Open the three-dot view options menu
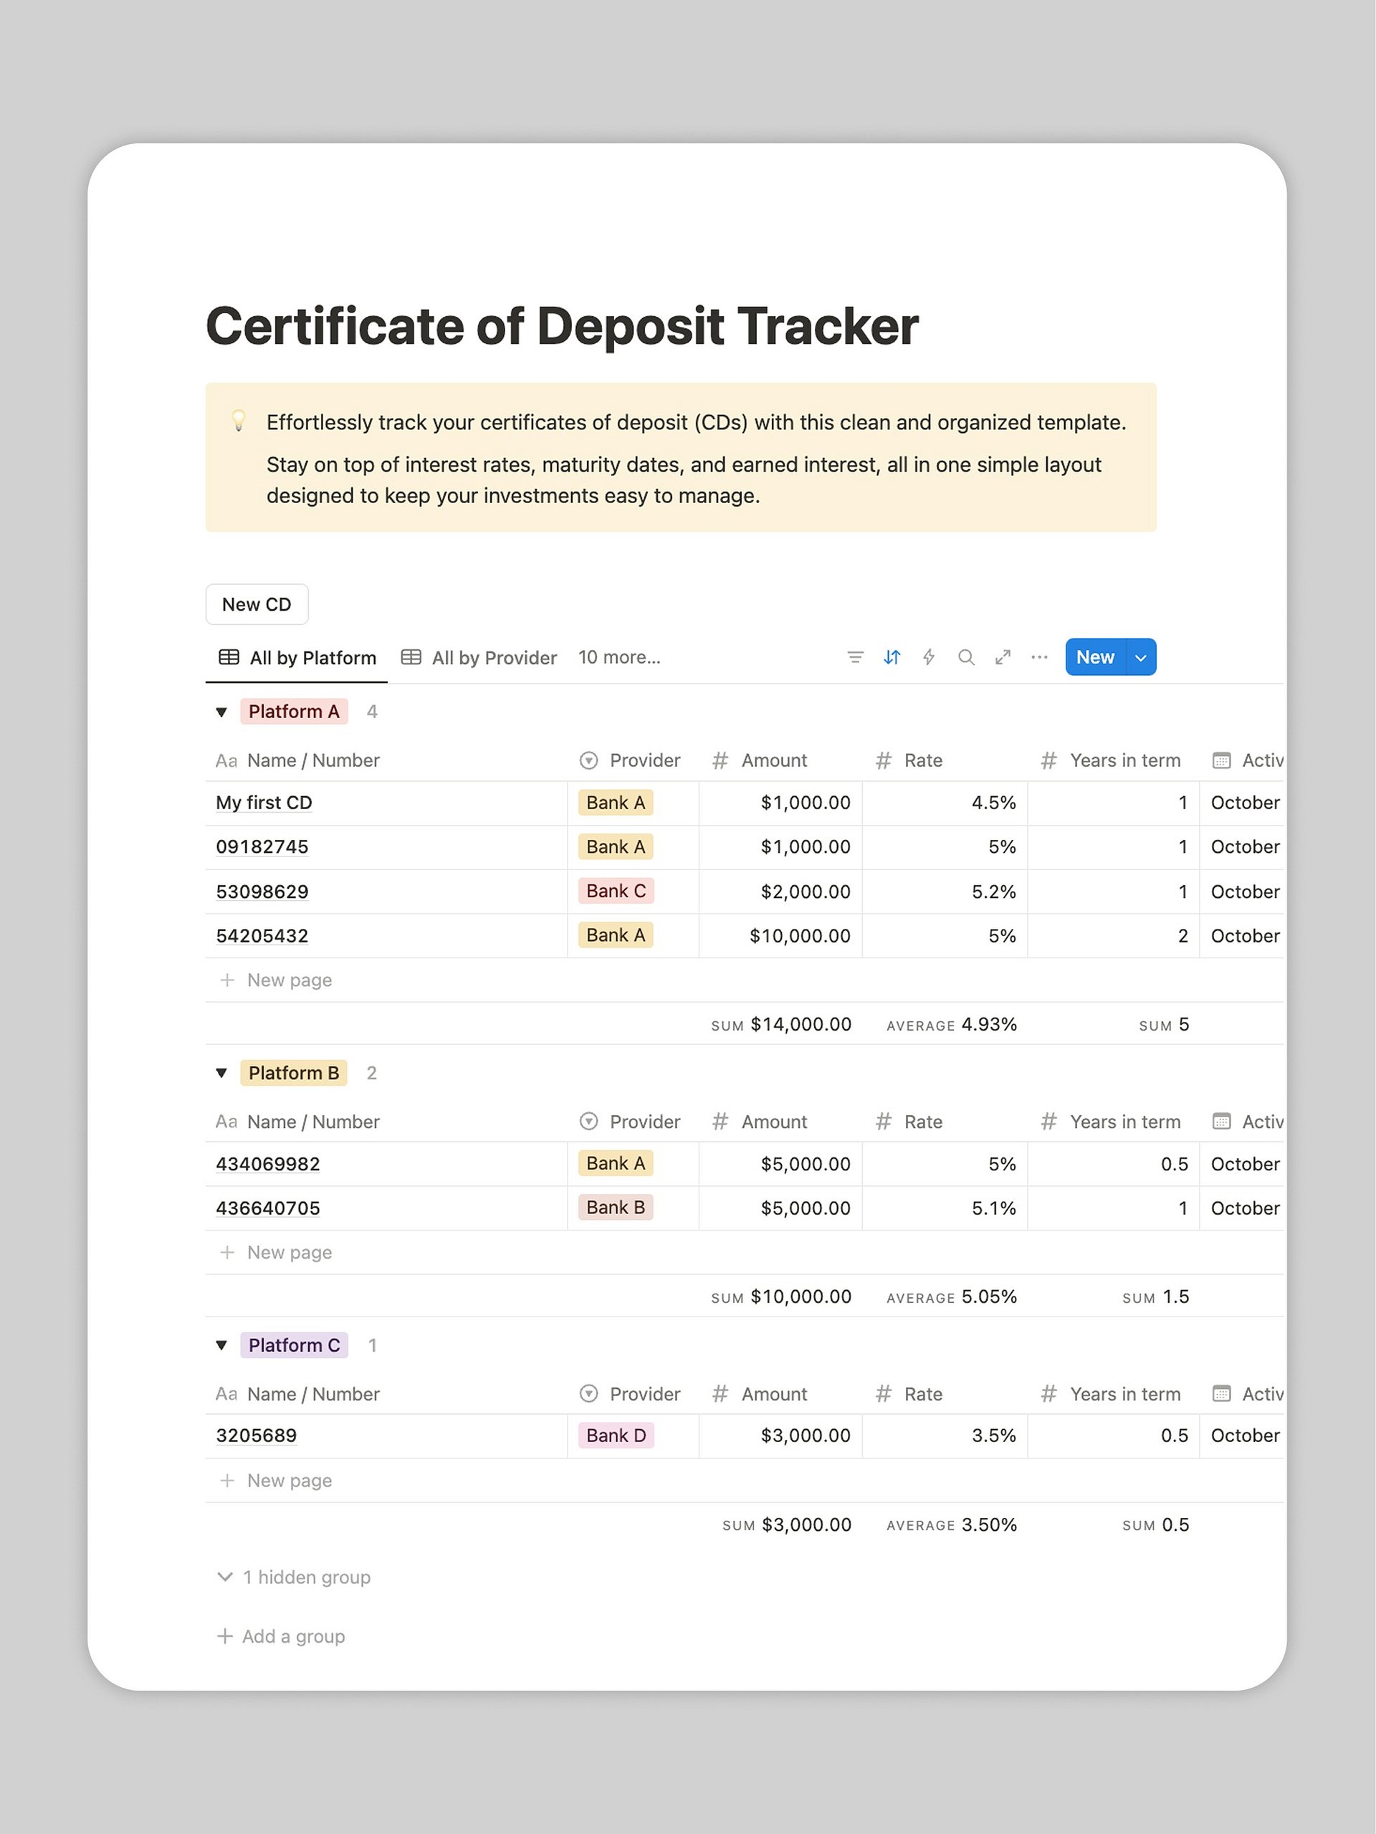1376x1834 pixels. pos(1039,657)
